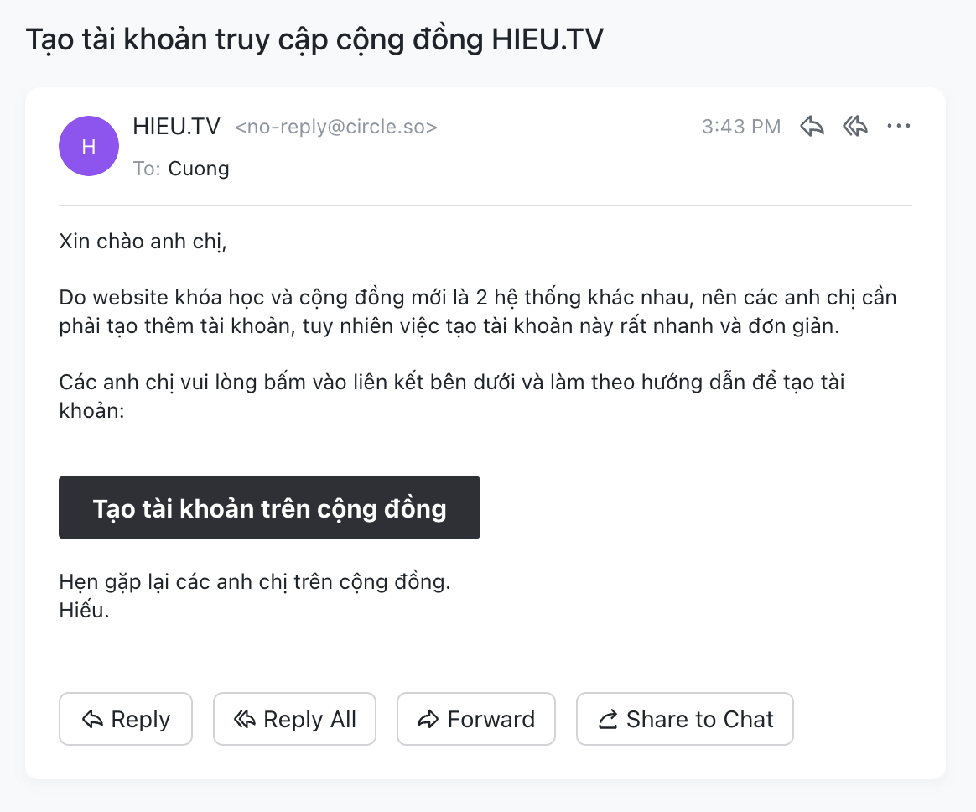This screenshot has height=812, width=976.
Task: Click the reply arrow icon in email header
Action: 812,127
